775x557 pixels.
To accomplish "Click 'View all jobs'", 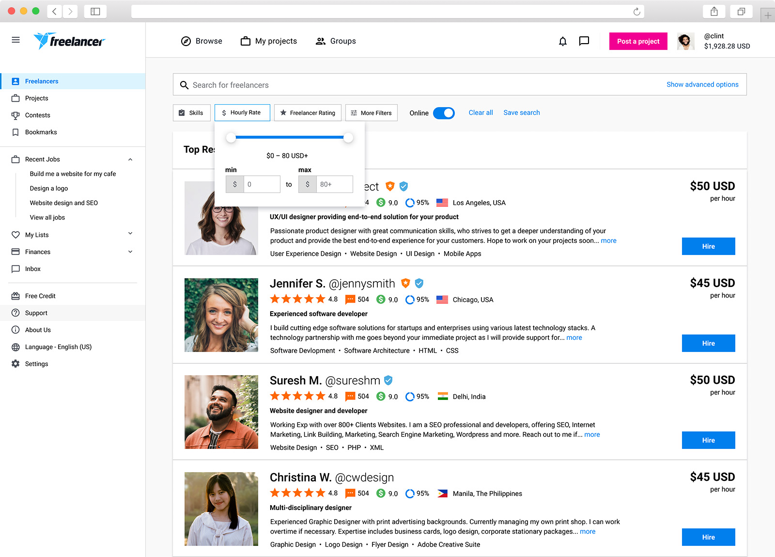I will pos(47,218).
